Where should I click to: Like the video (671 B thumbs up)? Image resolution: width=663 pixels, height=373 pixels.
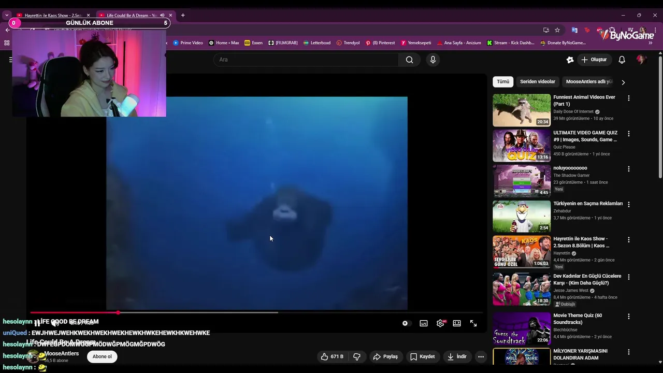332,356
